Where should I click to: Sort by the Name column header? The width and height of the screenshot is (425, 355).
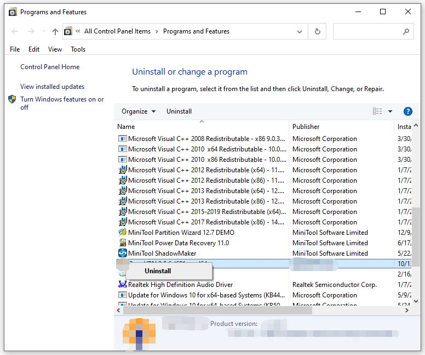(x=202, y=127)
